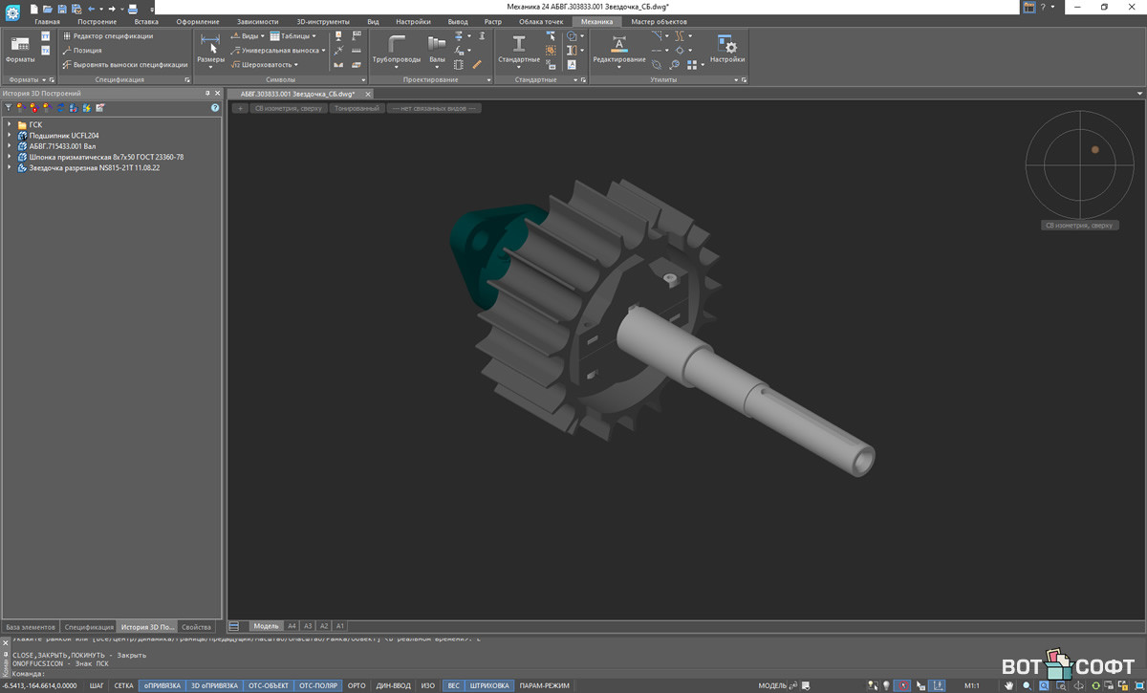Switch to the Свойства panel tab
Viewport: 1147px width, 693px height.
[x=196, y=627]
